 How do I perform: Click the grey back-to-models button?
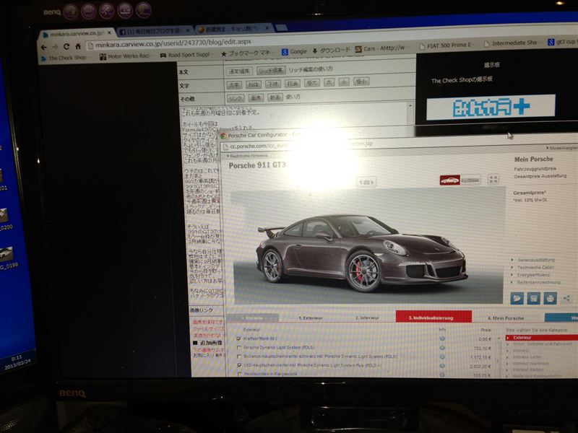[253, 318]
